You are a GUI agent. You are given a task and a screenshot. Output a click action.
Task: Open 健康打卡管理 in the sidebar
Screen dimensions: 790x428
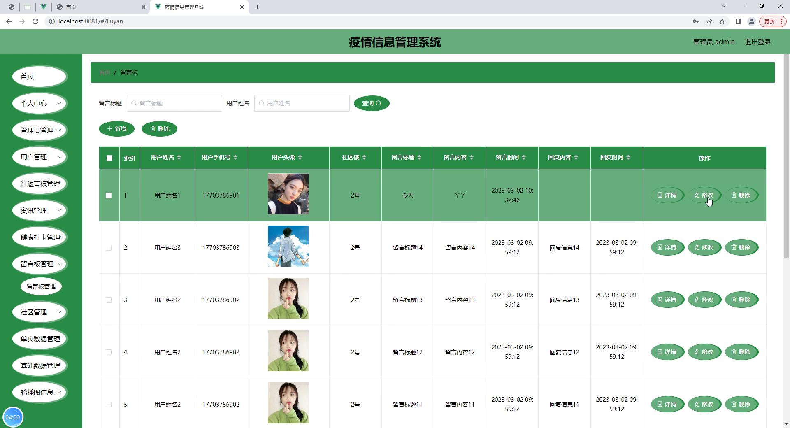pyautogui.click(x=40, y=237)
